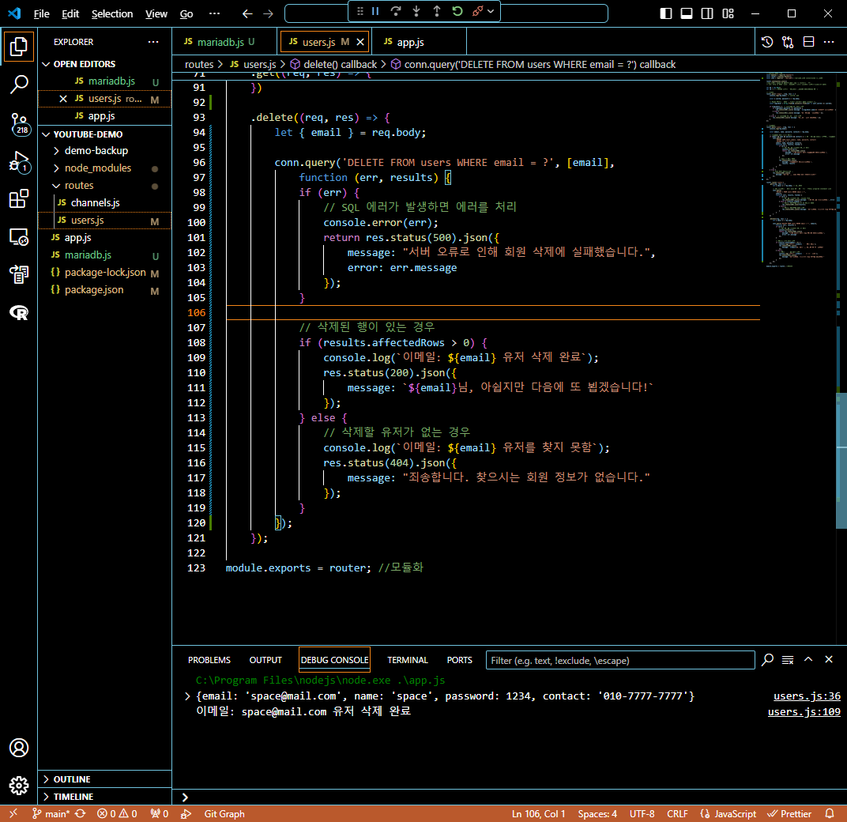Follow the users.js:109 source link
The width and height of the screenshot is (847, 822).
pyautogui.click(x=804, y=712)
